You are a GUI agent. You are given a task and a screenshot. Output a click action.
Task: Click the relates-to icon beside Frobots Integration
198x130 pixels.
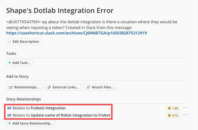[9, 108]
